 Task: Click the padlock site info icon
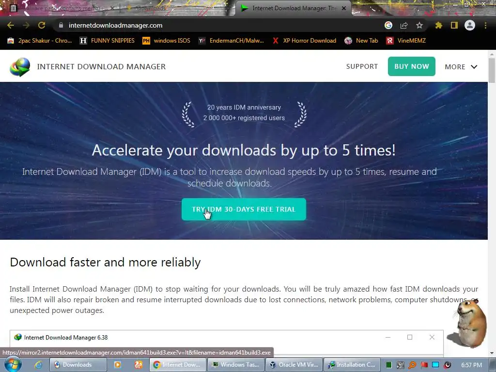[x=61, y=25]
